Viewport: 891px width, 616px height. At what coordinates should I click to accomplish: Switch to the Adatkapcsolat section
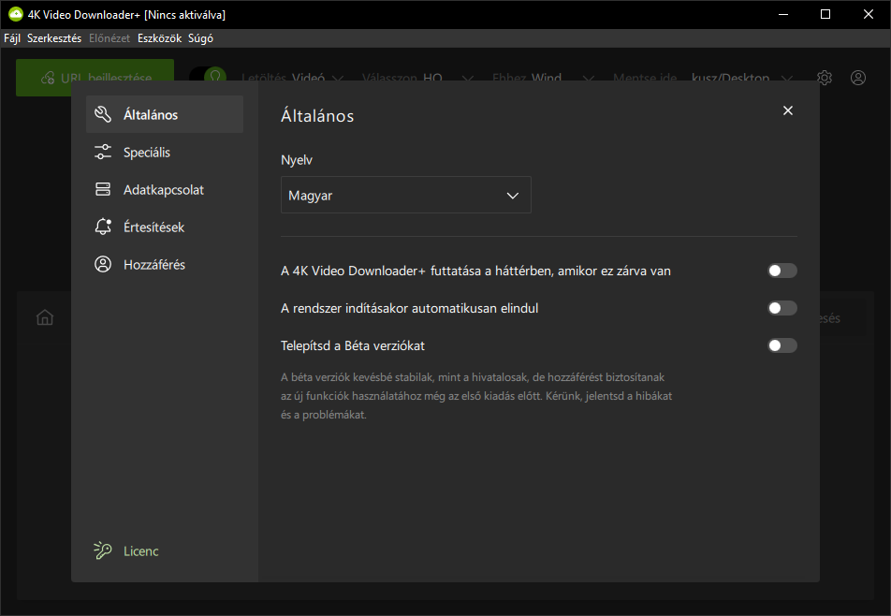pyautogui.click(x=164, y=189)
